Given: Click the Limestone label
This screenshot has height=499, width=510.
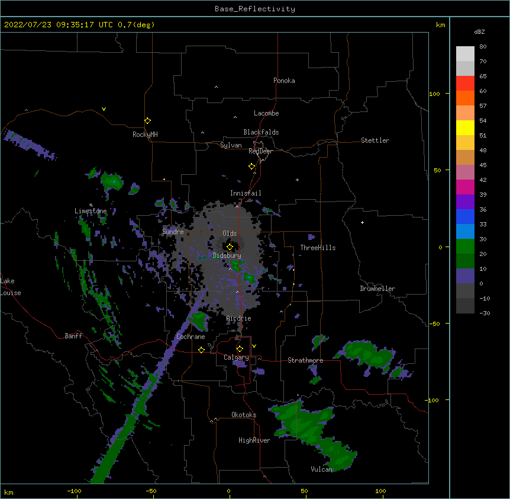Looking at the screenshot, I should click(91, 211).
